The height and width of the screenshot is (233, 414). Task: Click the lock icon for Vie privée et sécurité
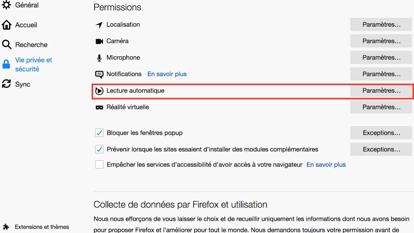(6, 64)
